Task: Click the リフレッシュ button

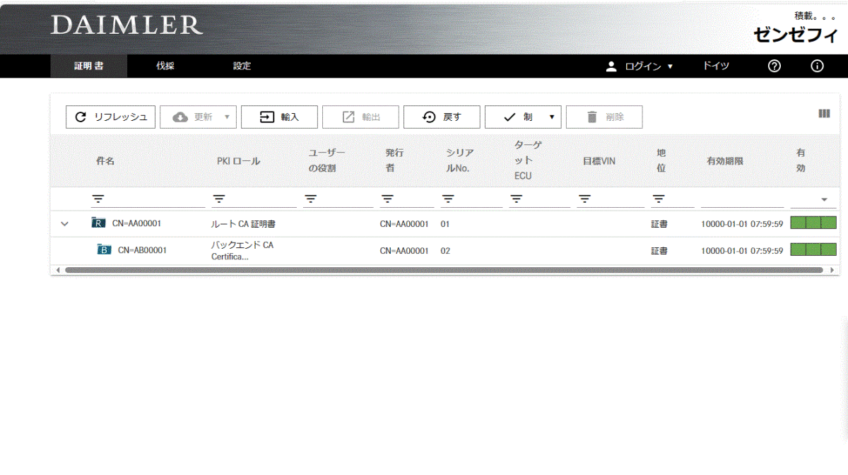Action: coord(110,117)
